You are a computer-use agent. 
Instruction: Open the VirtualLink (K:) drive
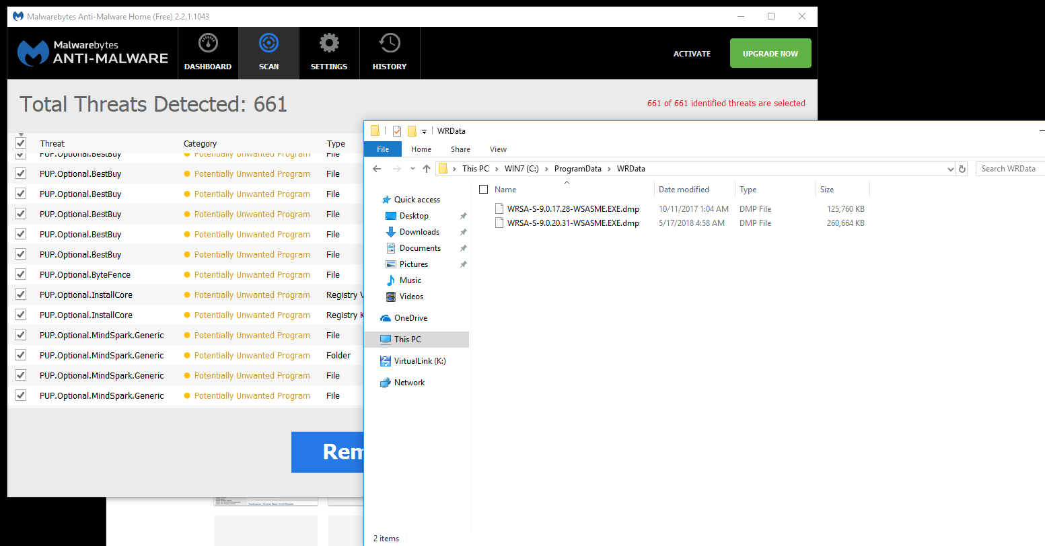click(x=420, y=361)
